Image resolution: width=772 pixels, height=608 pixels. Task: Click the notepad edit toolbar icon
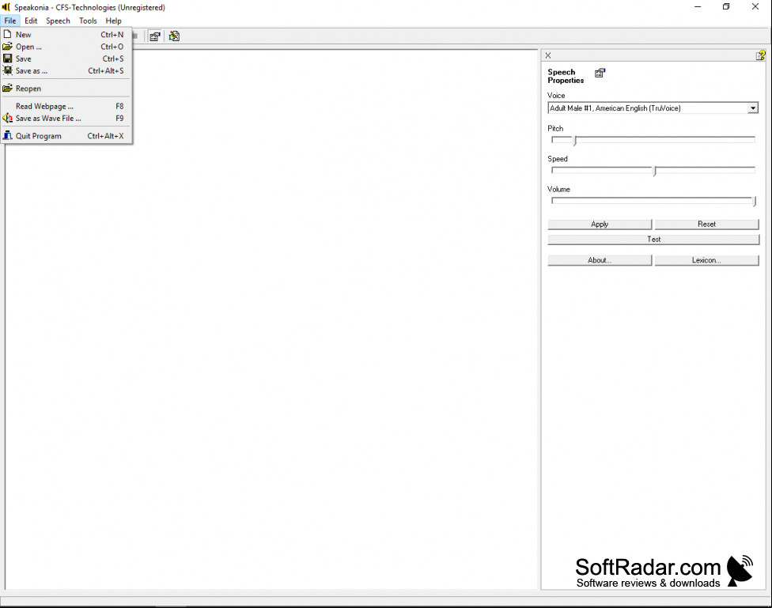click(174, 36)
